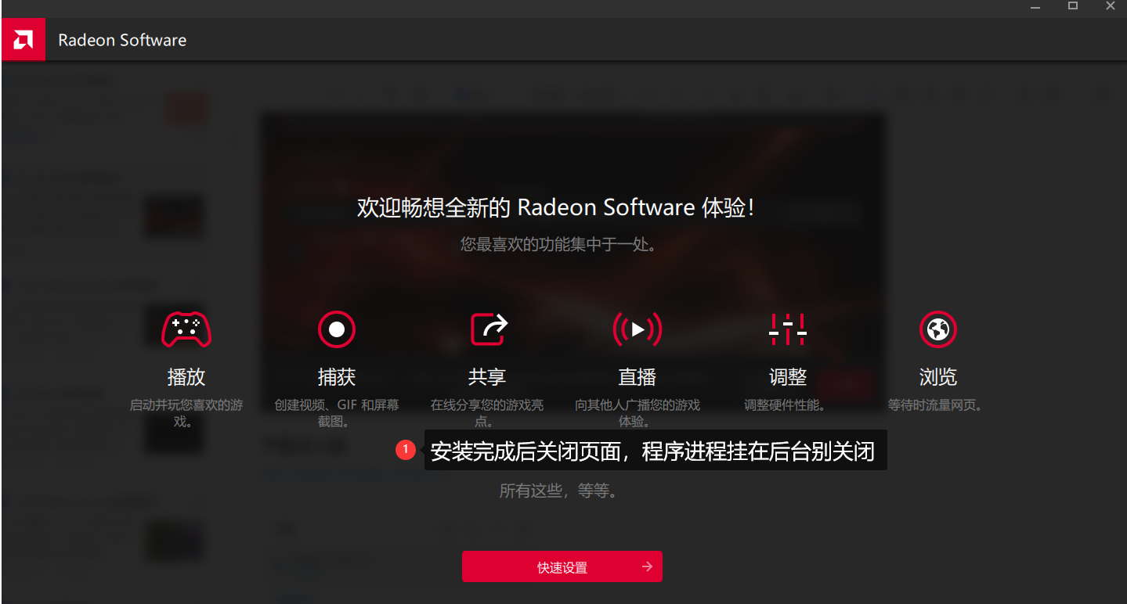Viewport: 1127px width, 604px height.
Task: Maximize the Radeon Software window
Action: (1073, 6)
